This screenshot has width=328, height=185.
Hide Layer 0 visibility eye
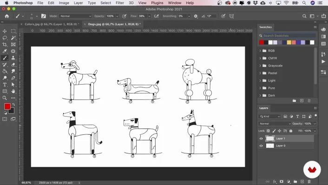(261, 146)
